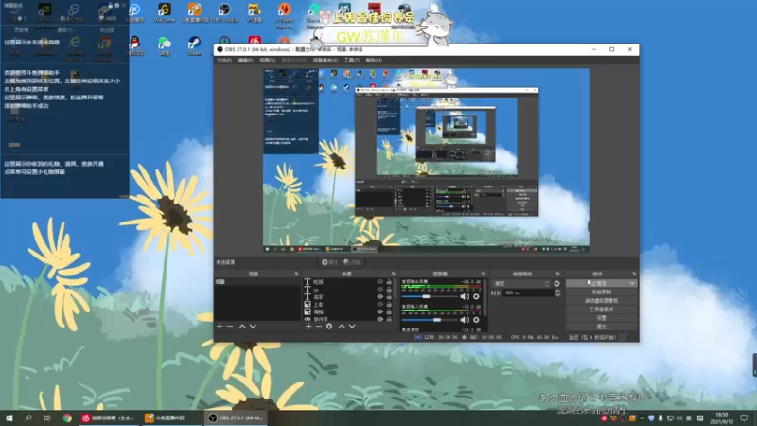Adjust first mixer channel volume slider

[429, 296]
